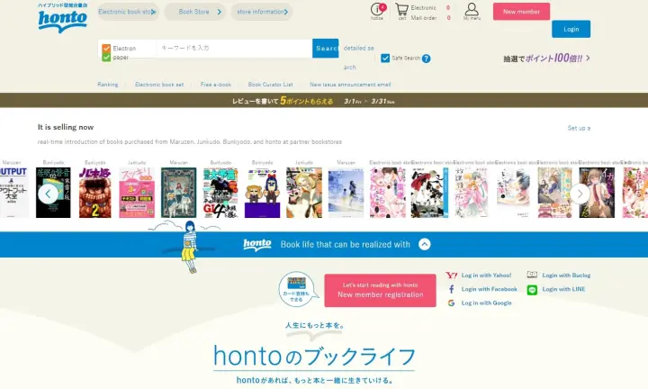This screenshot has width=648, height=389.
Task: Click the Search button
Action: pos(325,49)
